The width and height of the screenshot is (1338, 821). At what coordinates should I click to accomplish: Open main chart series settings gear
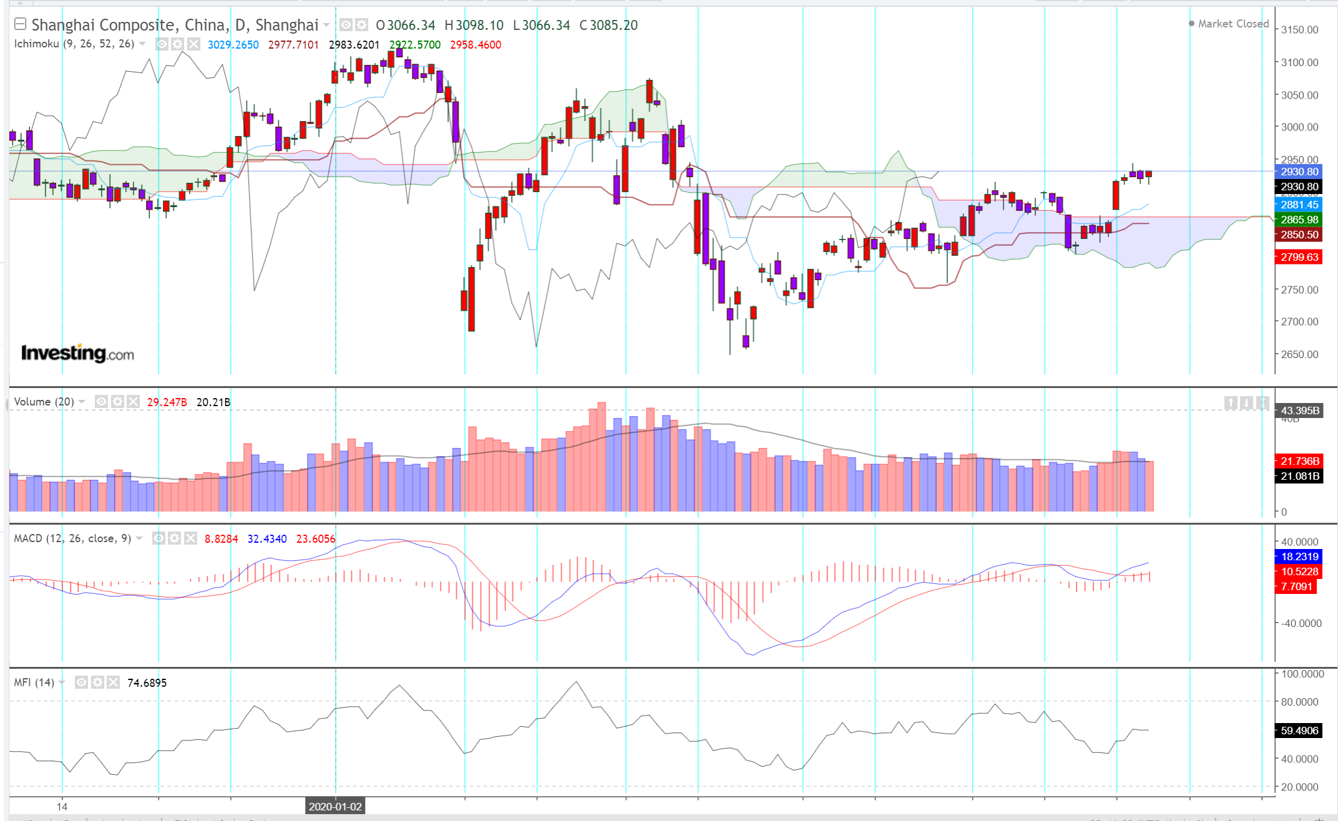coord(361,25)
